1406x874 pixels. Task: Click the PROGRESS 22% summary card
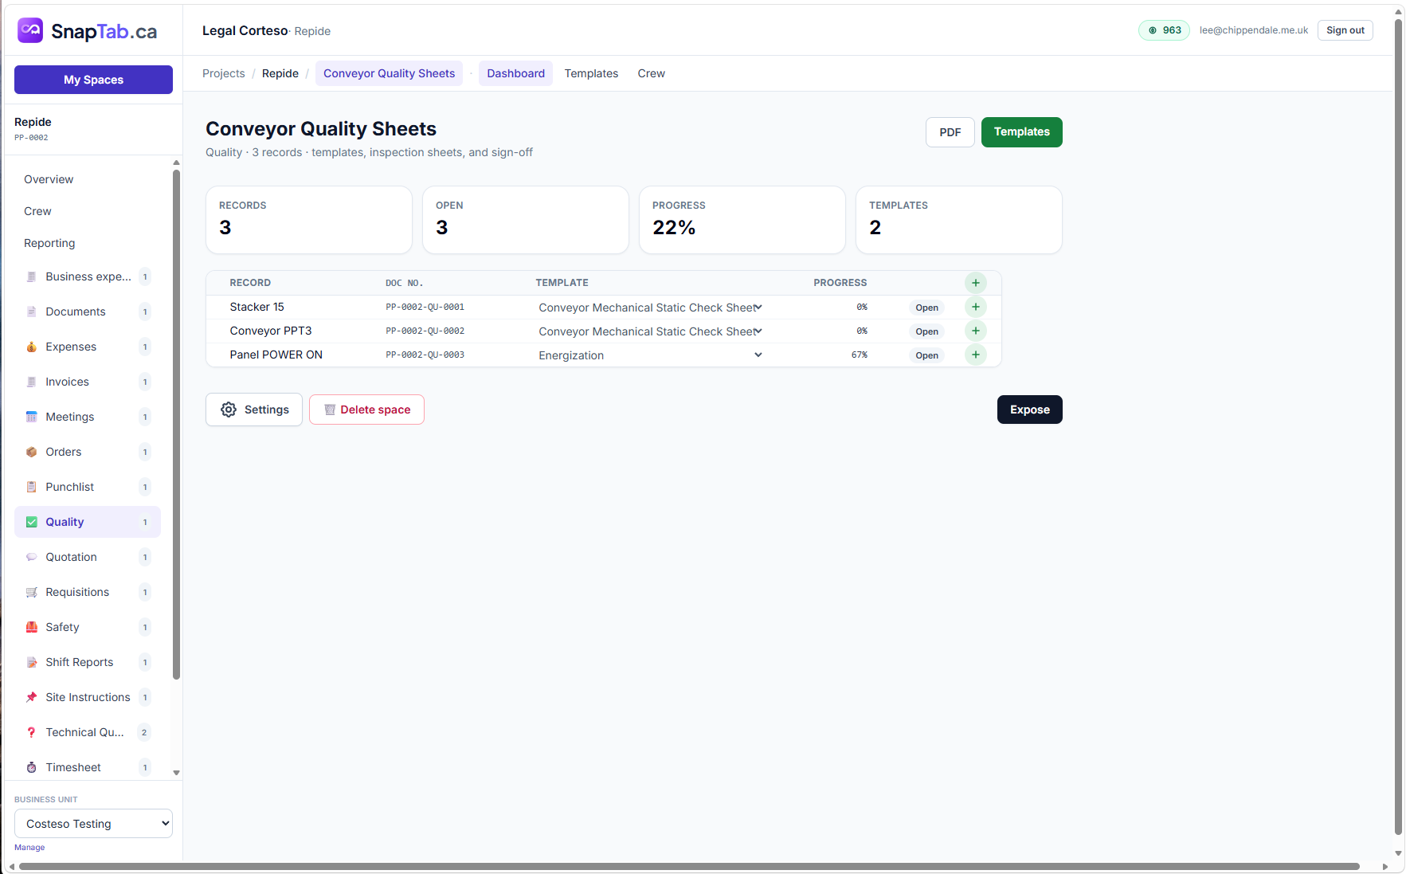pos(742,220)
